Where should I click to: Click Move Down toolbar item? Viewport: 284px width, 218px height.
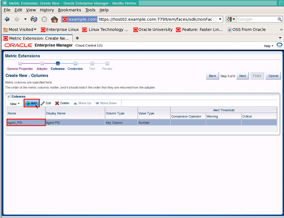coord(106,103)
